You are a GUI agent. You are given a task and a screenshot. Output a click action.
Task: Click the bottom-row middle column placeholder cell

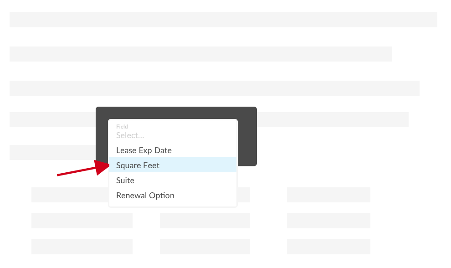click(205, 247)
